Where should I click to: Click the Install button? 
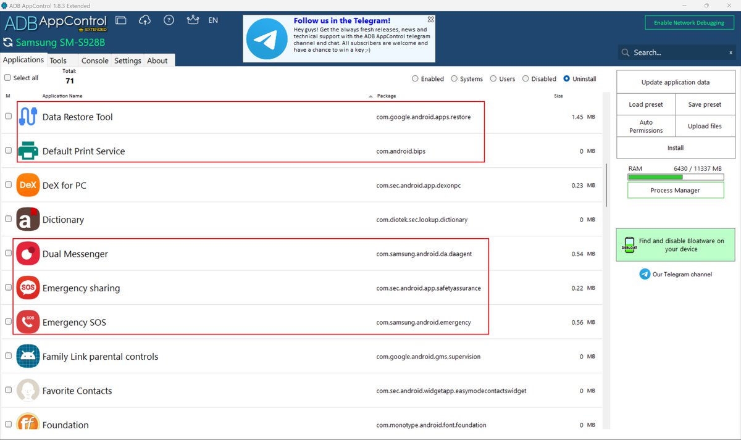pos(675,148)
